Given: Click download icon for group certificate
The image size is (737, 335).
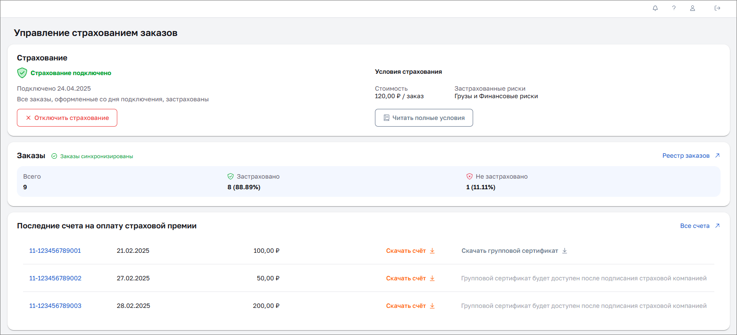Looking at the screenshot, I should click(565, 251).
